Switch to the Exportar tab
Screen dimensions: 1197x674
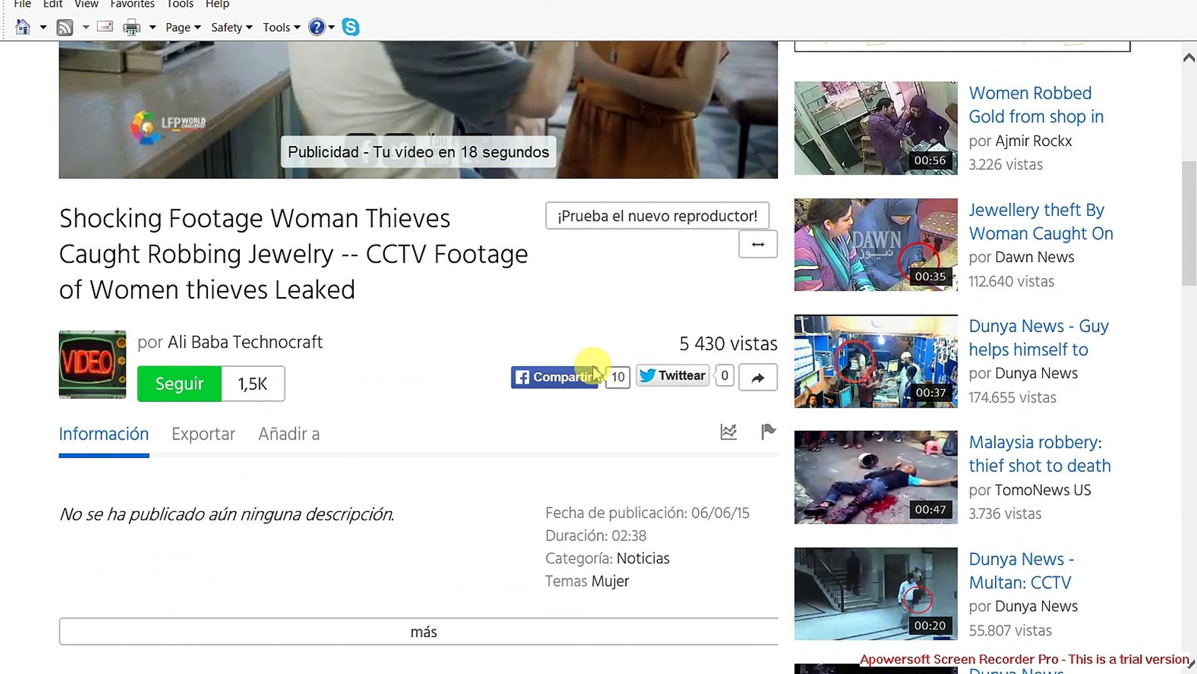(203, 434)
